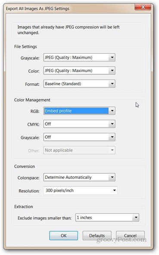Image resolution: width=159 pixels, height=255 pixels.
Task: Open the Format Baseline (Standard) dropdown
Action: click(x=79, y=84)
